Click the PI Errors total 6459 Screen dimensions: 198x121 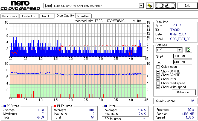[x=40, y=117]
